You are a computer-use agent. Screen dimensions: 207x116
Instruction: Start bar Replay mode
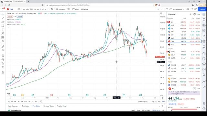click(84, 9)
